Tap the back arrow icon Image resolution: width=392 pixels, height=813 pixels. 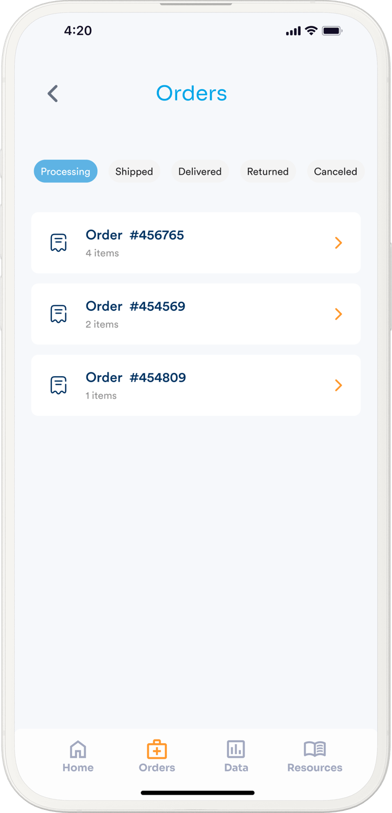click(52, 94)
